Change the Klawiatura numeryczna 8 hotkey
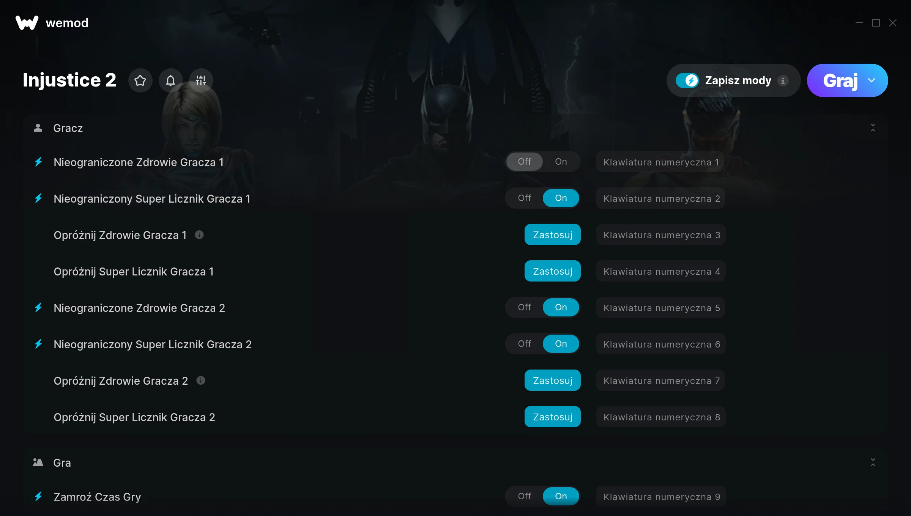The image size is (911, 516). [x=660, y=417]
